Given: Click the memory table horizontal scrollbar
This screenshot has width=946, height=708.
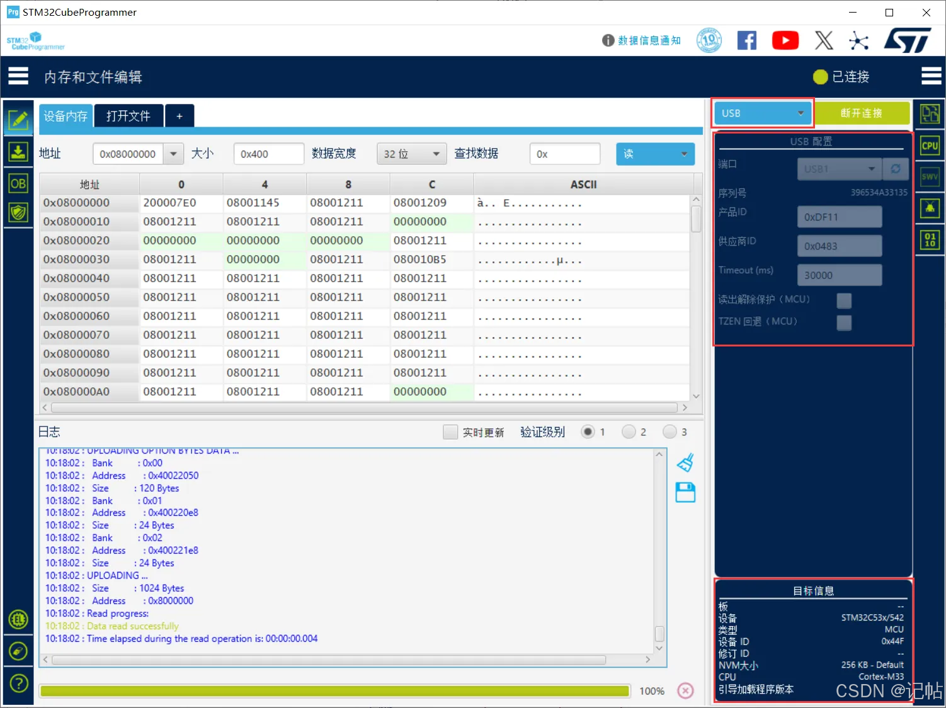Looking at the screenshot, I should point(365,408).
